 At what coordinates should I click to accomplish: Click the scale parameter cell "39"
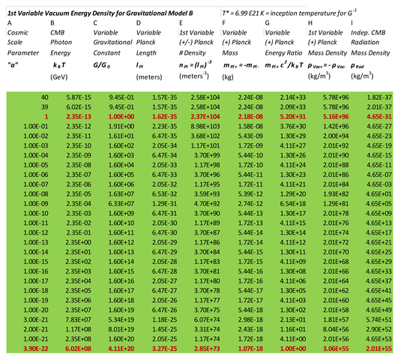(x=44, y=107)
